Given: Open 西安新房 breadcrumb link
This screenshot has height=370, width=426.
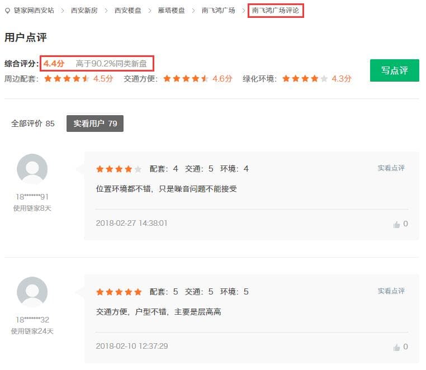Looking at the screenshot, I should click(x=84, y=11).
